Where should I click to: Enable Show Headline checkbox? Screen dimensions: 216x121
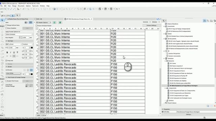pos(6,28)
